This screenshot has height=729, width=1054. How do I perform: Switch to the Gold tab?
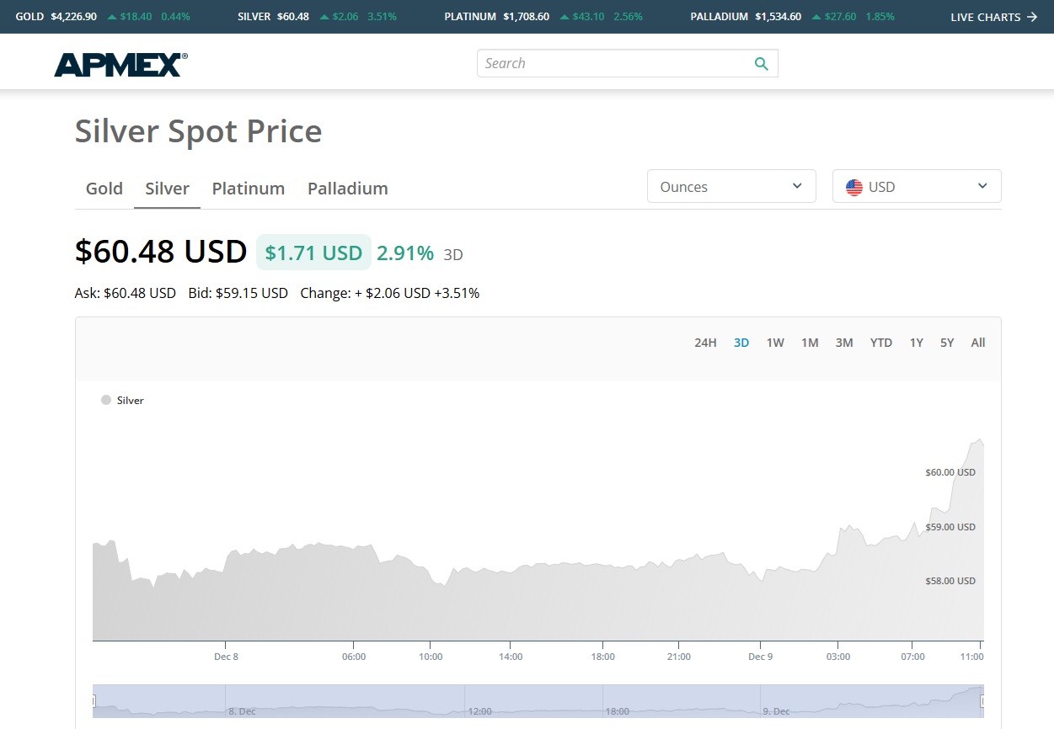(x=104, y=189)
